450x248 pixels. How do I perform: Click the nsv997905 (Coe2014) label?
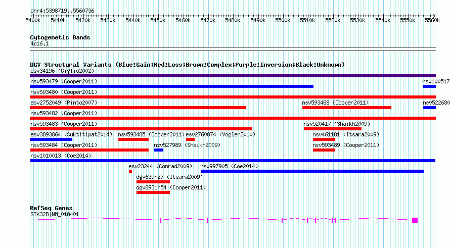tap(229, 166)
